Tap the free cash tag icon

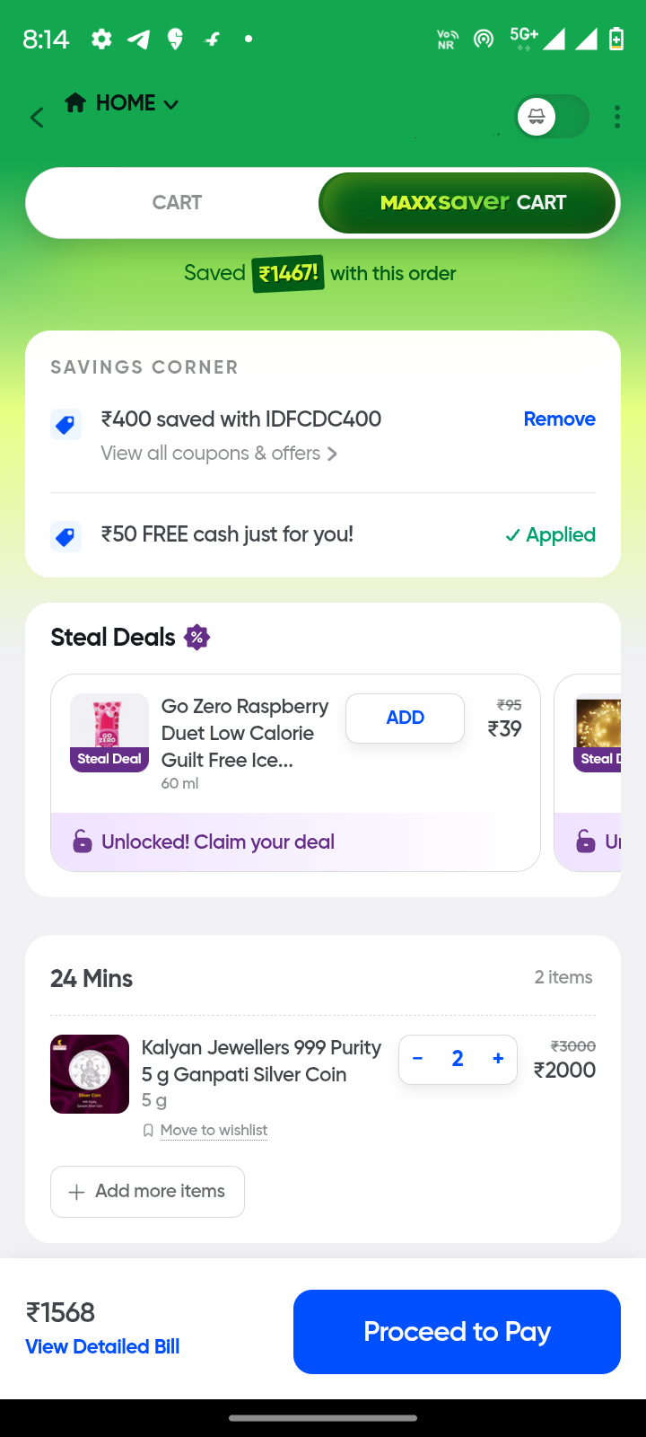65,536
